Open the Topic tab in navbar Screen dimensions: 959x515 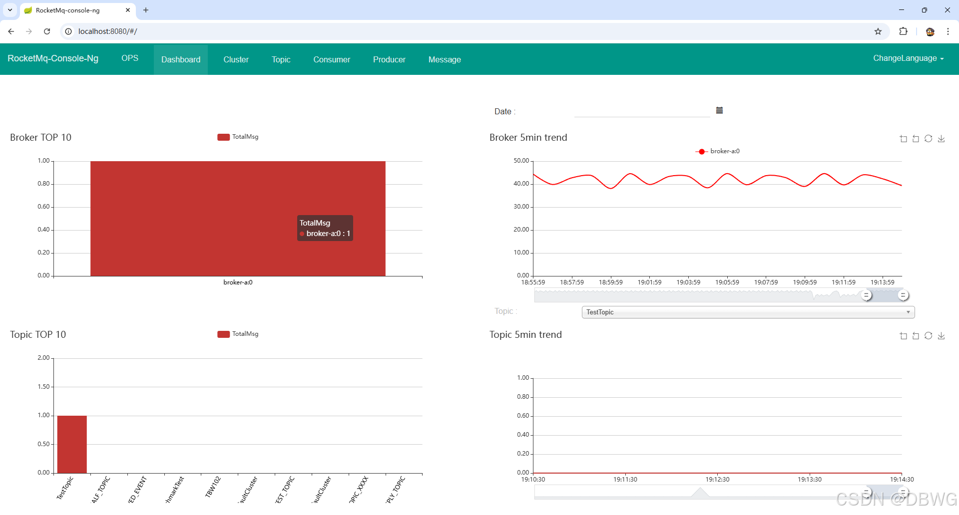281,59
